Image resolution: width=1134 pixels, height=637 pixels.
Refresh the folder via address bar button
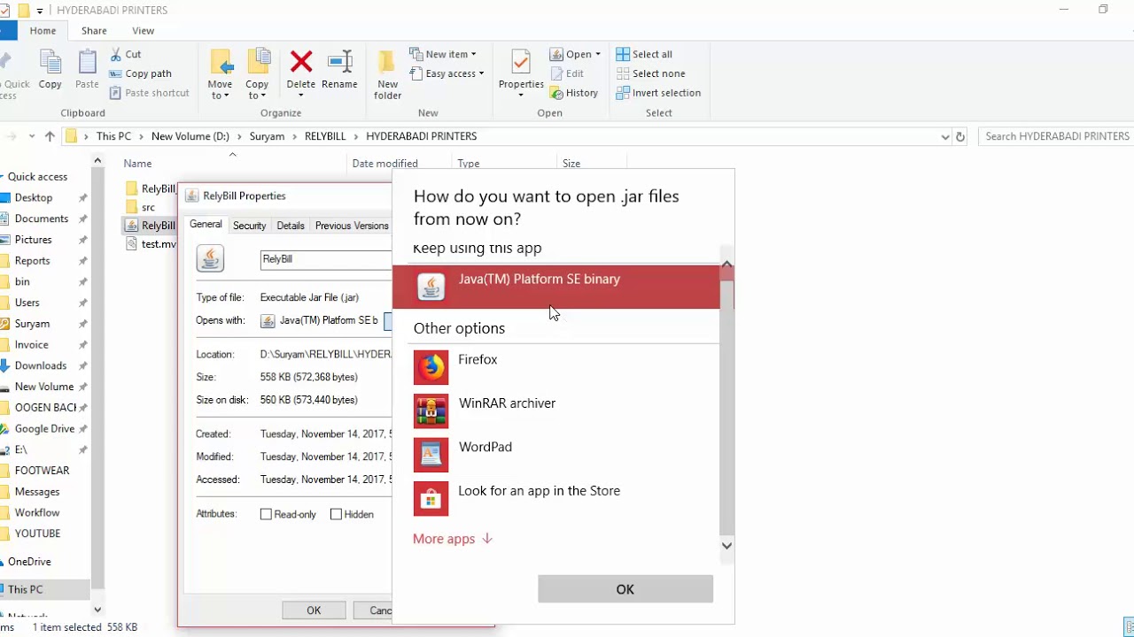point(959,136)
